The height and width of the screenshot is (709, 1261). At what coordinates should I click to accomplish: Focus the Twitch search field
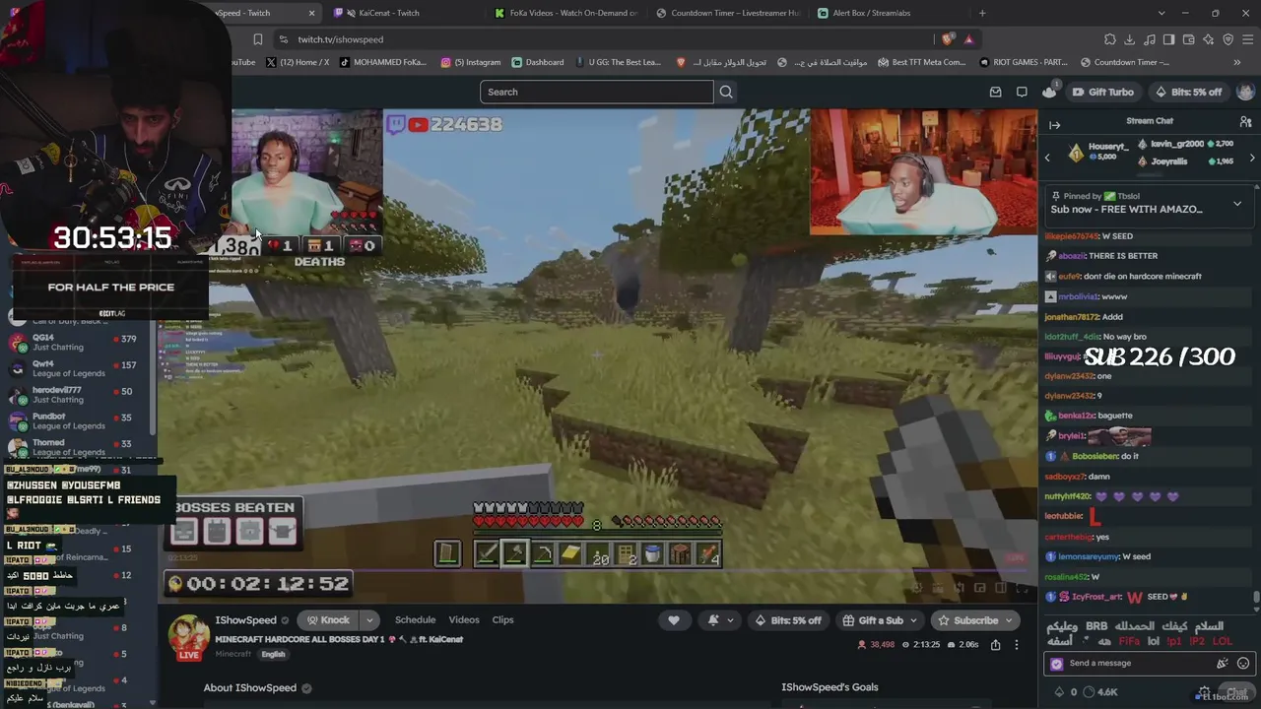[x=597, y=92]
